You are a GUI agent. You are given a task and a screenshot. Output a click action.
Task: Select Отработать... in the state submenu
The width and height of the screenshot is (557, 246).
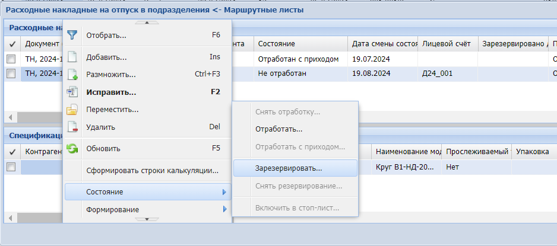(x=279, y=129)
